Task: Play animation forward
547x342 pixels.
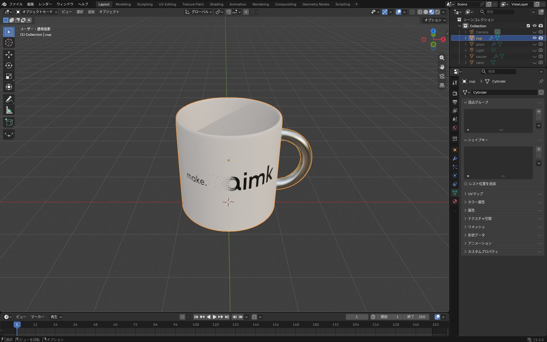Action: (214, 317)
